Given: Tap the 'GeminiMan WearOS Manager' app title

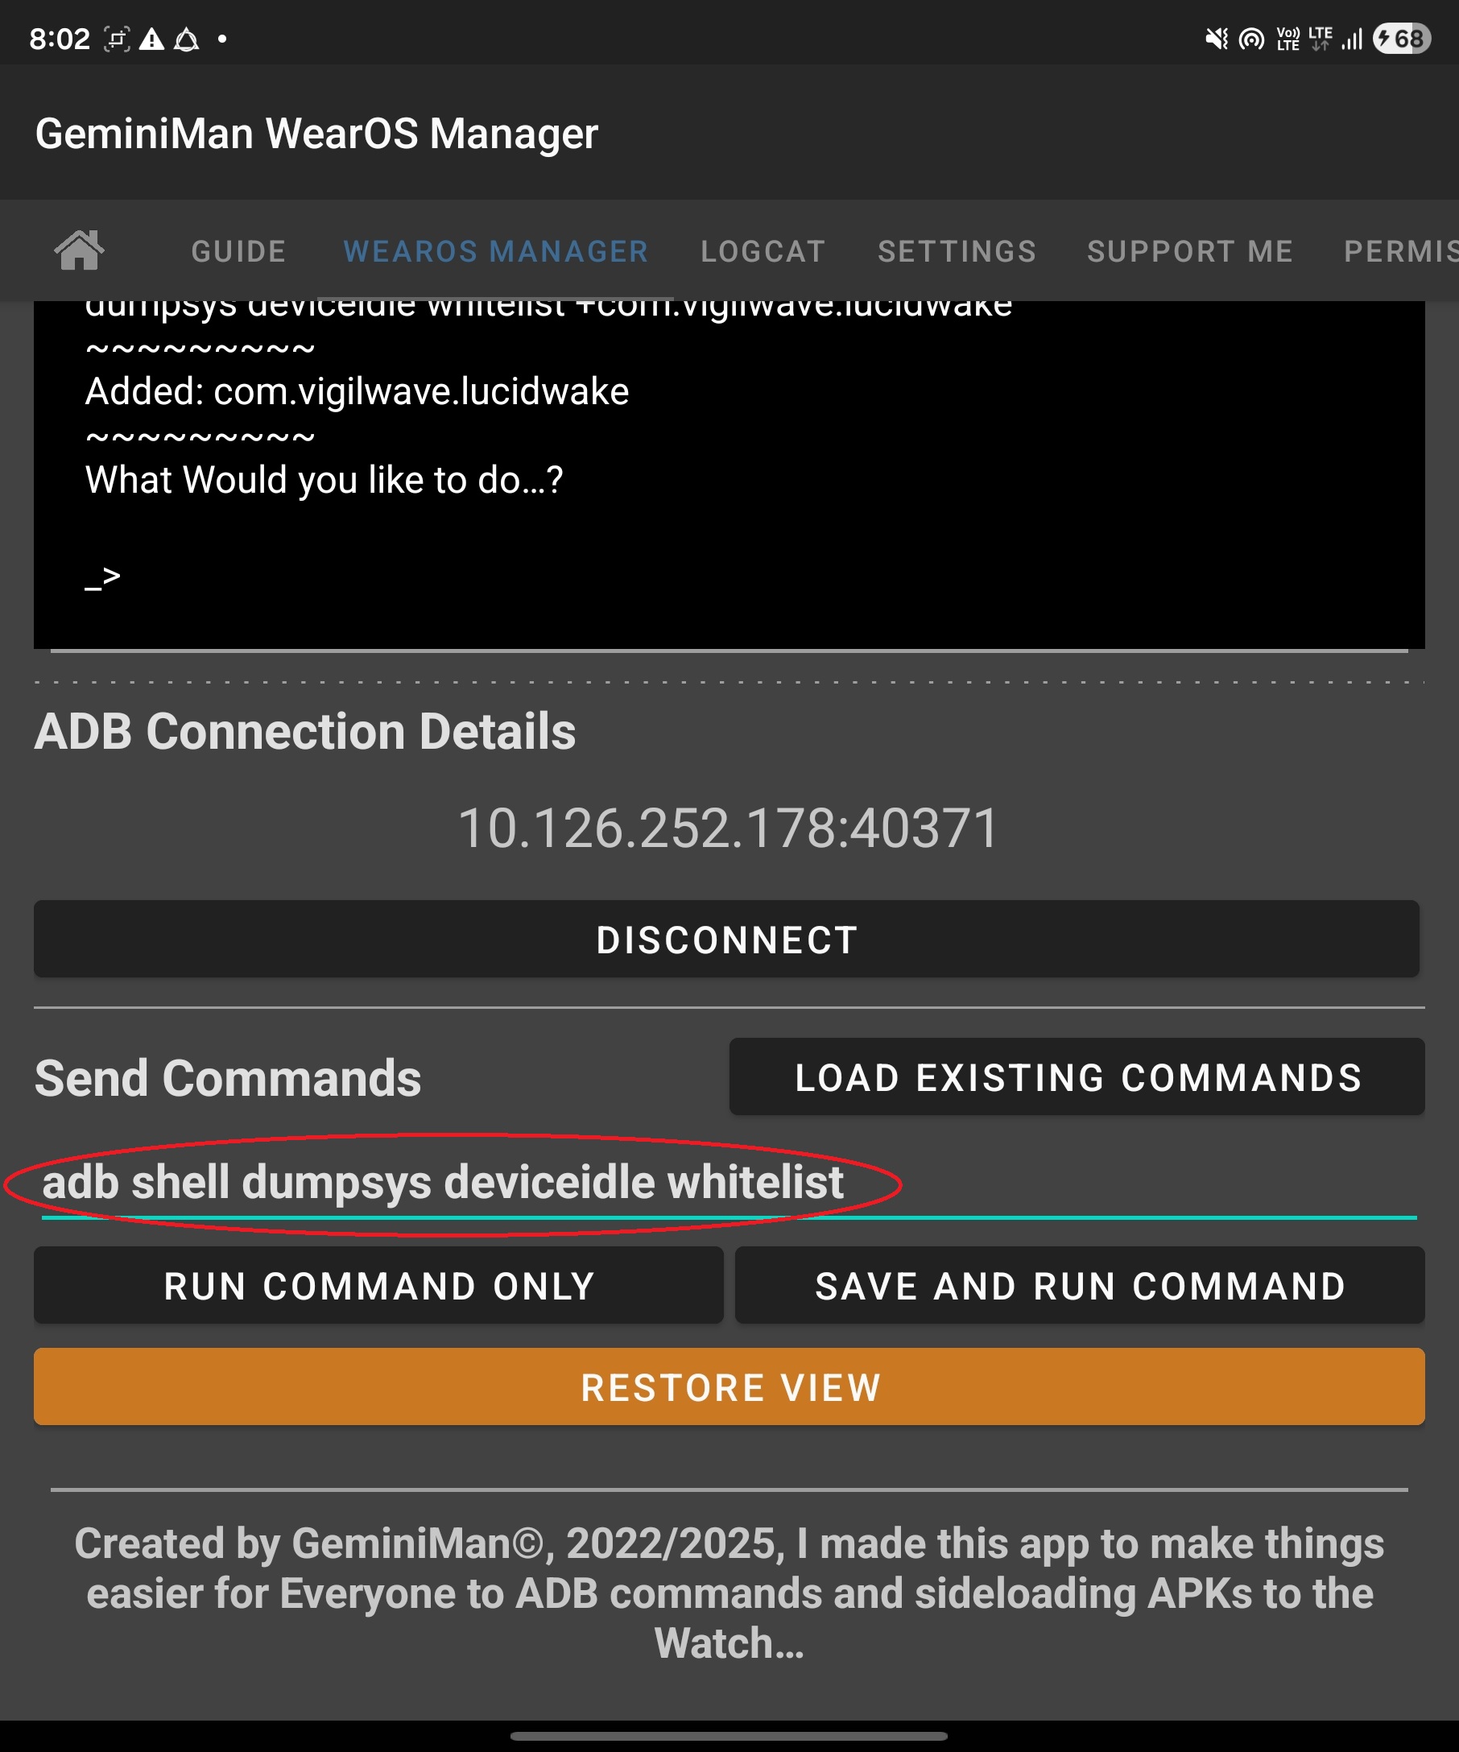Looking at the screenshot, I should coord(317,134).
